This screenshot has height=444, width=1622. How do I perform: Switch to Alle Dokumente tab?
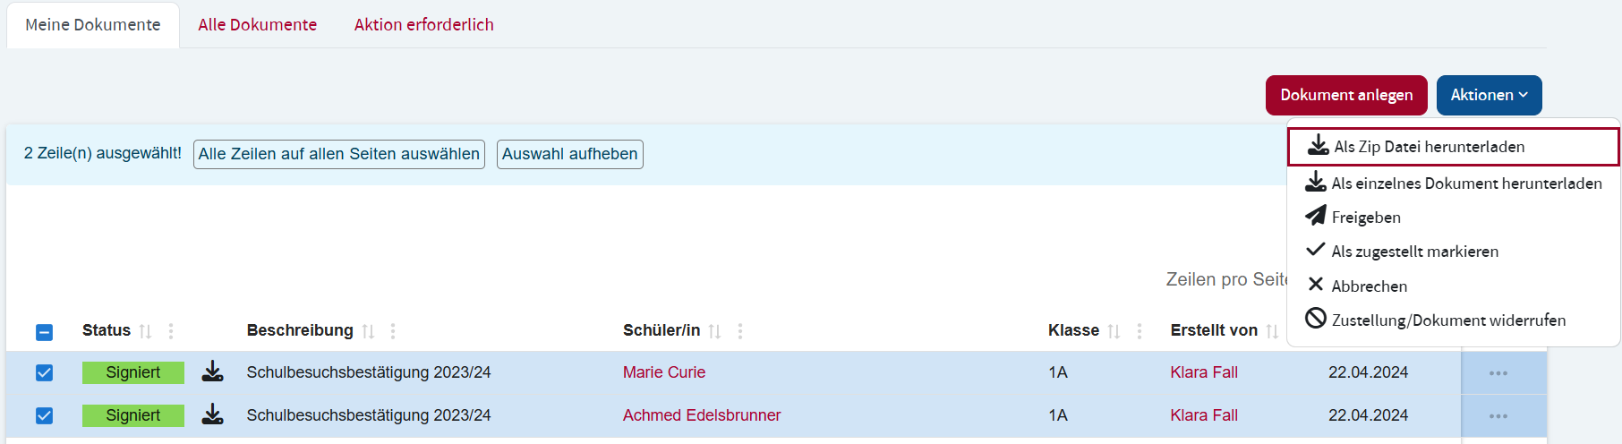coord(257,25)
